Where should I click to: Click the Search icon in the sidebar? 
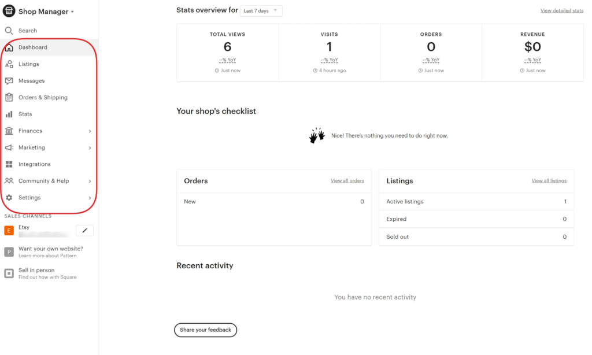(x=9, y=30)
